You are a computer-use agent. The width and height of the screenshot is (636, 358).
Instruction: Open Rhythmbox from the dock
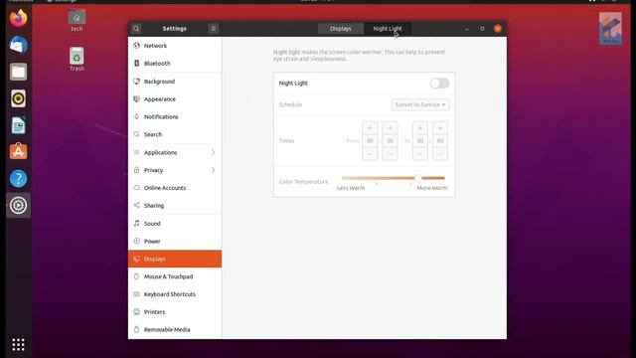click(x=18, y=98)
